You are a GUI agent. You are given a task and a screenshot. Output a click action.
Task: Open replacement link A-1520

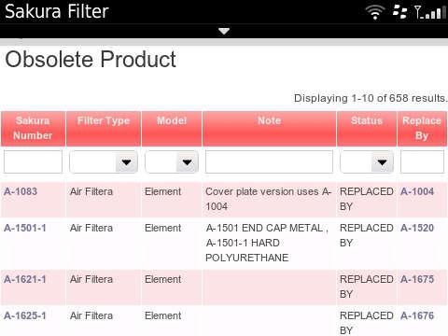417,228
